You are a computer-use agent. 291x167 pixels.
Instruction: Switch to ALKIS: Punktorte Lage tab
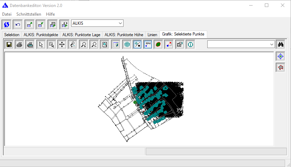click(x=81, y=35)
